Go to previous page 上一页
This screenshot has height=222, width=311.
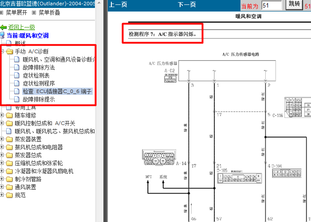118,4
